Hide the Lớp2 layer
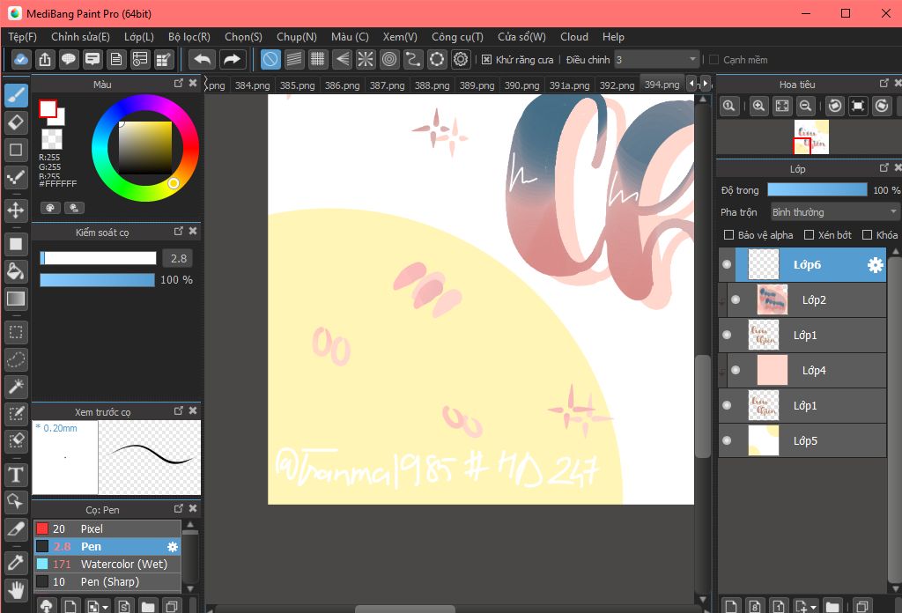Viewport: 902px width, 613px height. tap(736, 299)
